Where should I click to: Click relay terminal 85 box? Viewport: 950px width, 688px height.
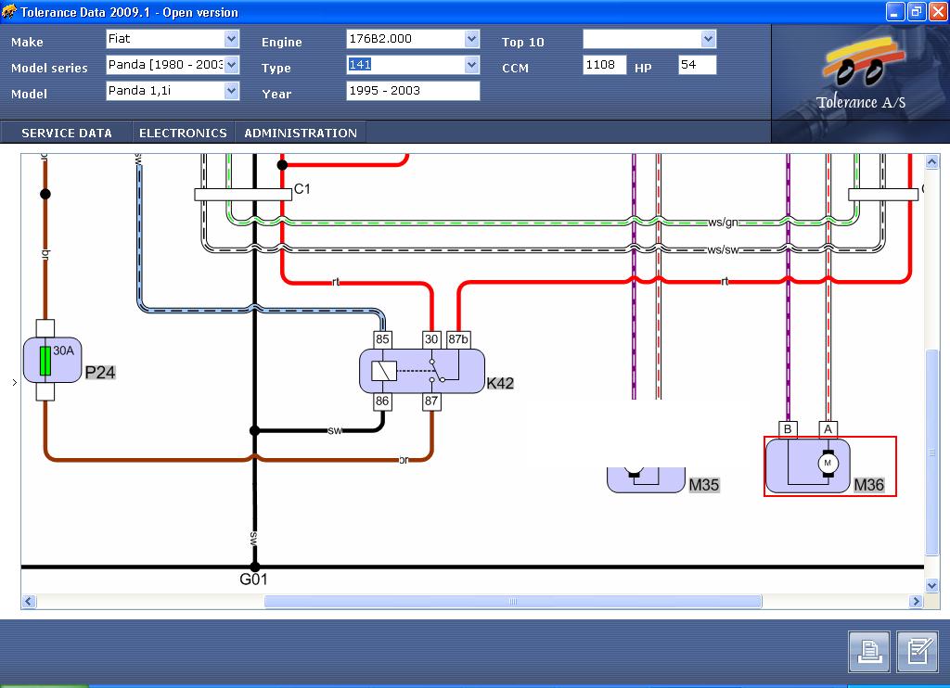tap(382, 339)
